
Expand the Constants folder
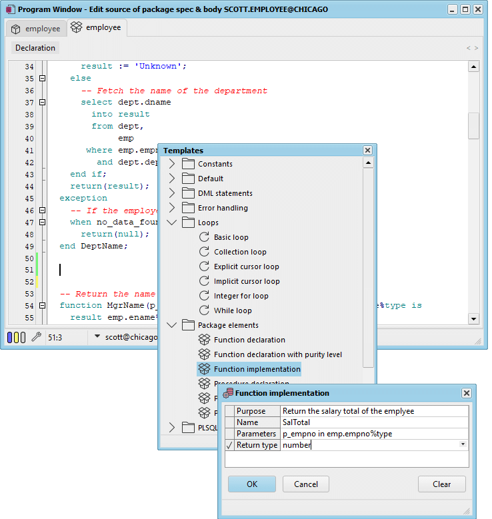click(x=171, y=163)
